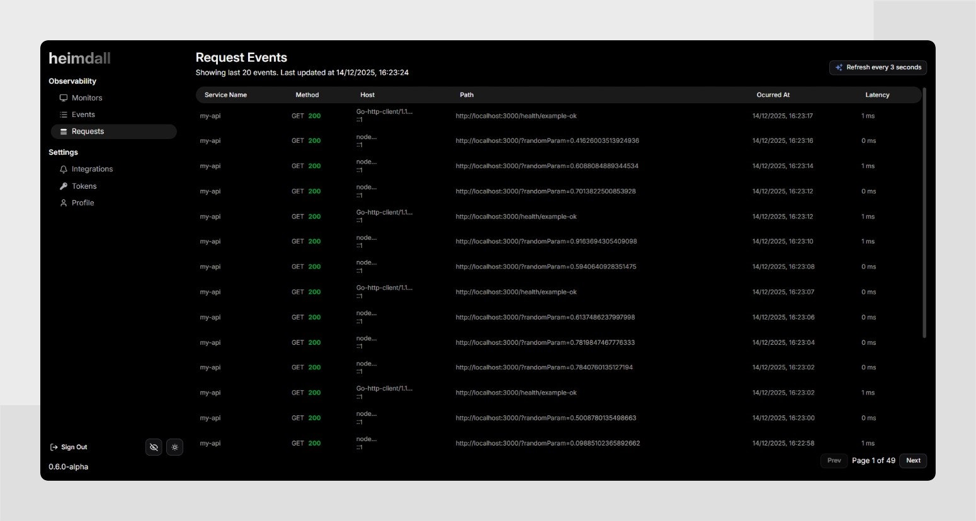Screen dimensions: 976x521
Task: Click the heimdall logo
Action: pos(79,58)
